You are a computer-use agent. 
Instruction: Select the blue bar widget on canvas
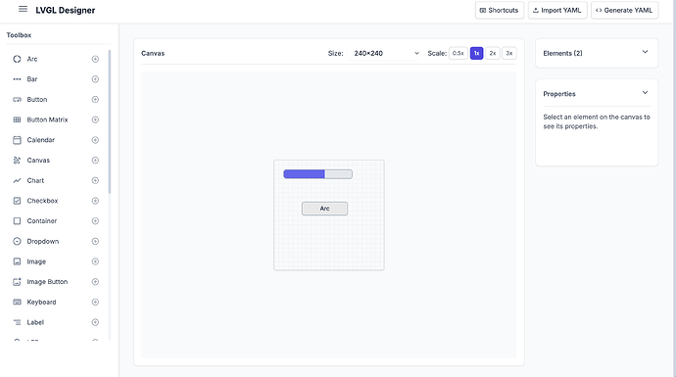(x=317, y=174)
